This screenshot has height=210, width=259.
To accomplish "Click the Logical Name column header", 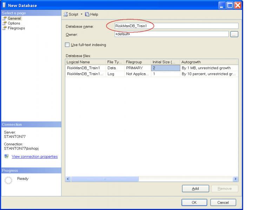I will [85, 62].
